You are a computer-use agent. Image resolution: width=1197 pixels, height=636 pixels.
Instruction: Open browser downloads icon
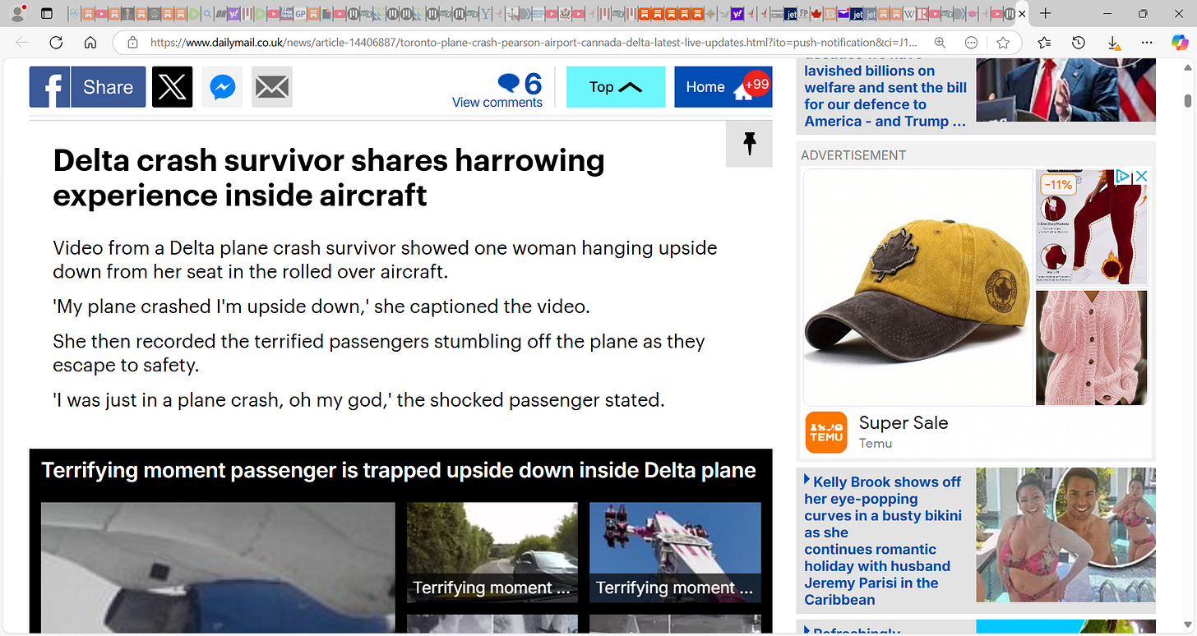click(1112, 43)
